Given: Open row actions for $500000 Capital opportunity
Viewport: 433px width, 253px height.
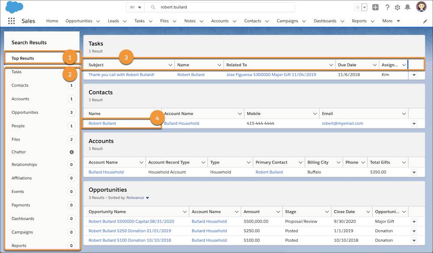Looking at the screenshot, I should (x=414, y=221).
